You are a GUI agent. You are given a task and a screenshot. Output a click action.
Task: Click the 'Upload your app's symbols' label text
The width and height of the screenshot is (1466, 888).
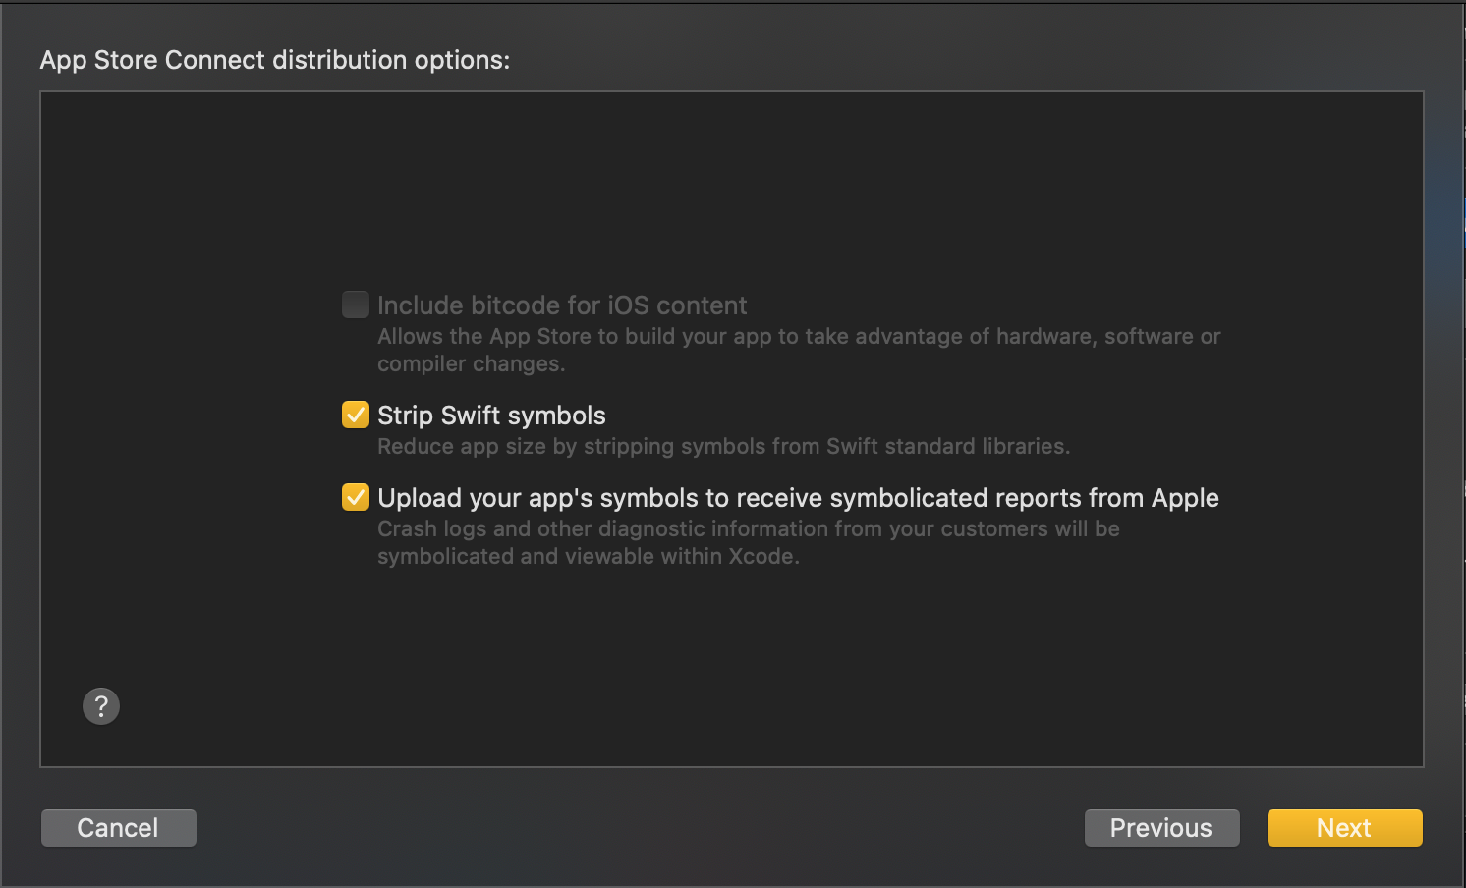coord(798,498)
